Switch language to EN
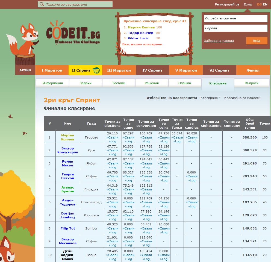The height and width of the screenshot is (262, 271). click(265, 4)
